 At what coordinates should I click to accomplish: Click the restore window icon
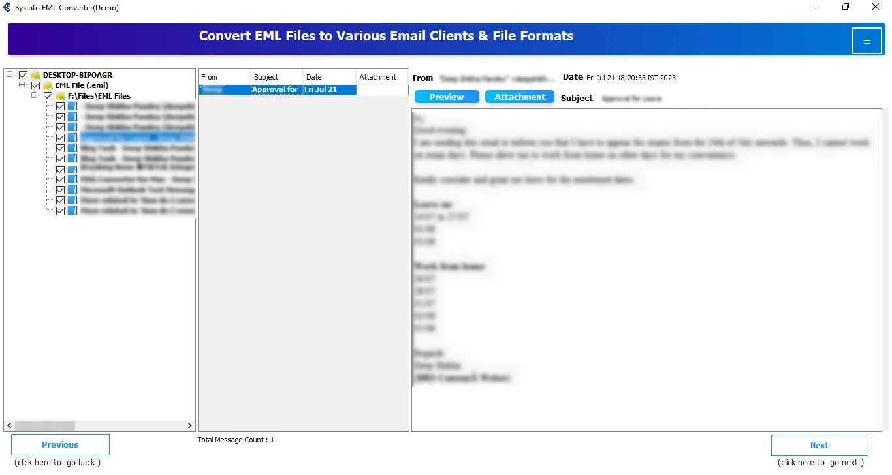pos(846,7)
